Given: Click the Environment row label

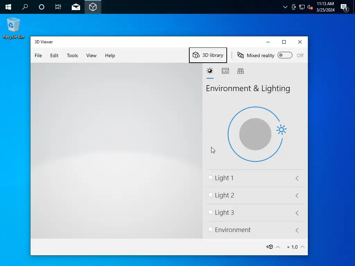Looking at the screenshot, I should pyautogui.click(x=233, y=230).
